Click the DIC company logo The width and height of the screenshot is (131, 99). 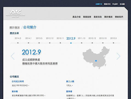pyautogui.click(x=15, y=13)
